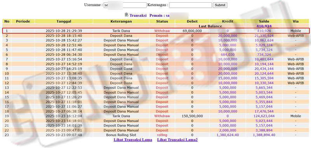This screenshot has height=148, width=311.
Task: Click the Debet column header
Action: (x=192, y=21)
